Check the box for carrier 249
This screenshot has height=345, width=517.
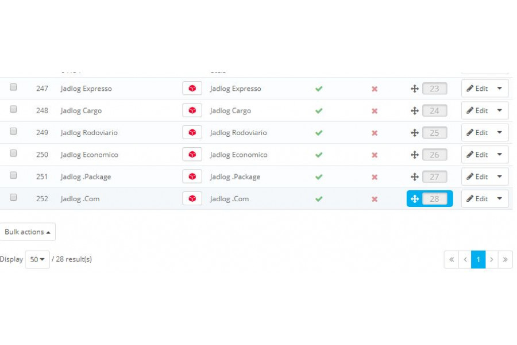click(x=13, y=131)
